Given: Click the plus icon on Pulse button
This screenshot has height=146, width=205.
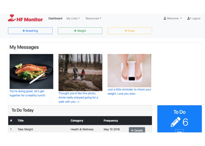Looking at the screenshot, I should point(126,31).
